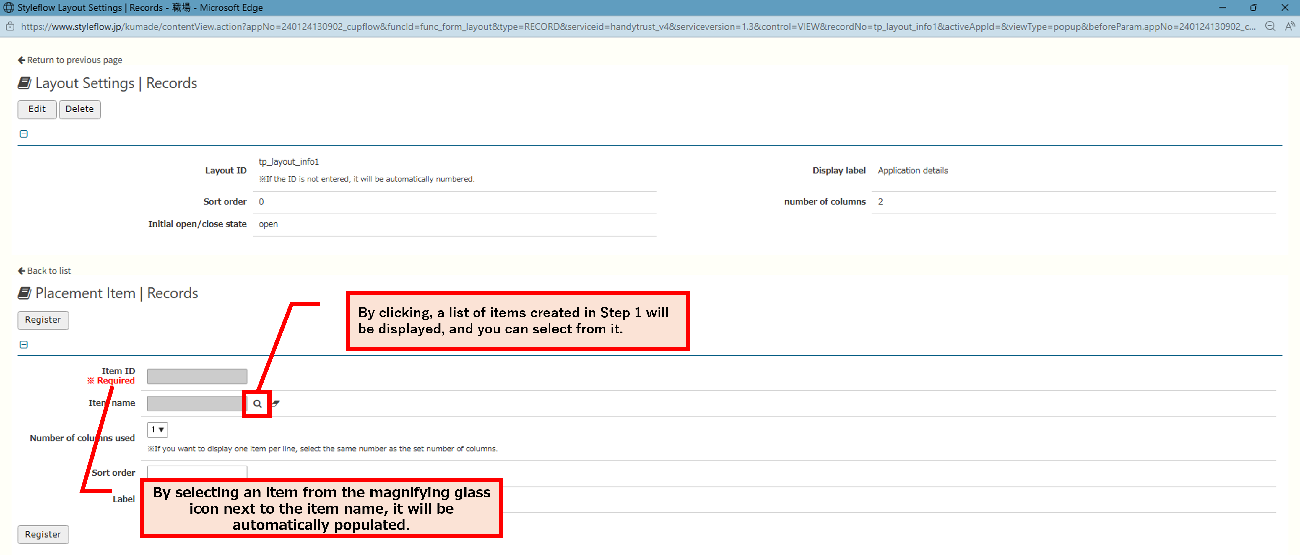Follow the Back to list link
This screenshot has width=1300, height=555.
click(x=44, y=271)
